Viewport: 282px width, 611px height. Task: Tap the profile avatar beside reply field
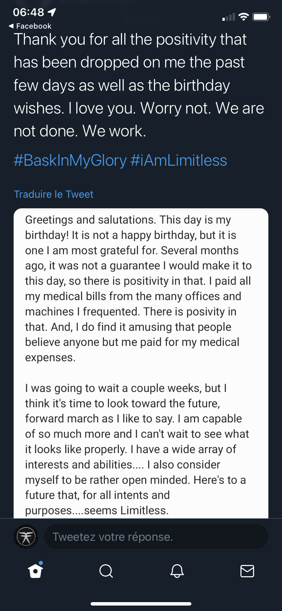[x=26, y=537]
